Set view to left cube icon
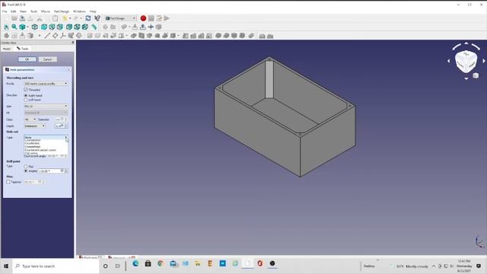Screen dimensions: 487x274 point(84,27)
